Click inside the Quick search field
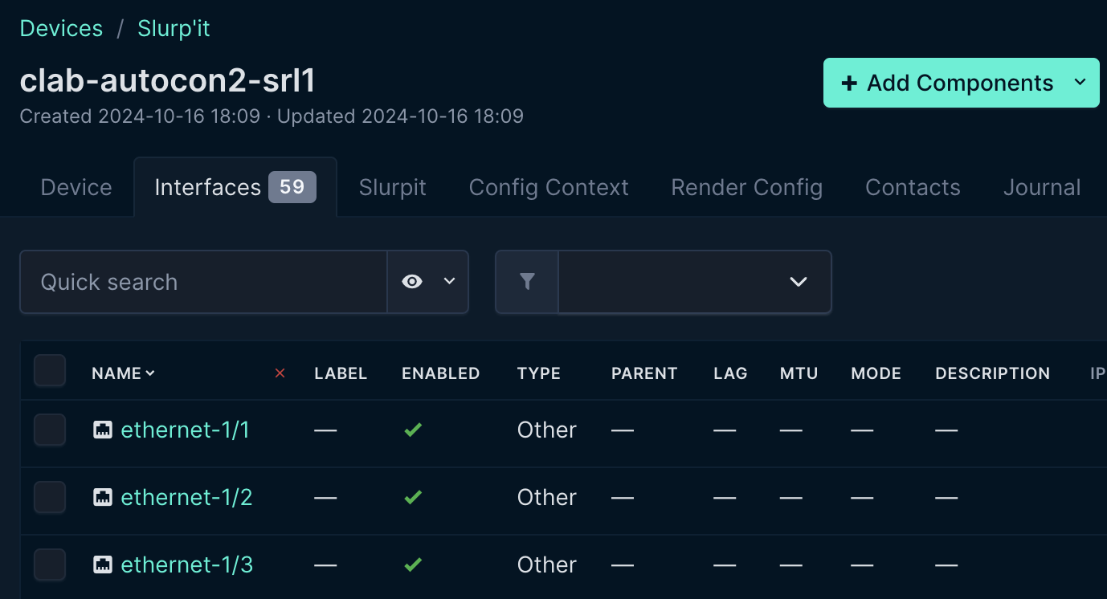Viewport: 1107px width, 599px height. pos(201,282)
